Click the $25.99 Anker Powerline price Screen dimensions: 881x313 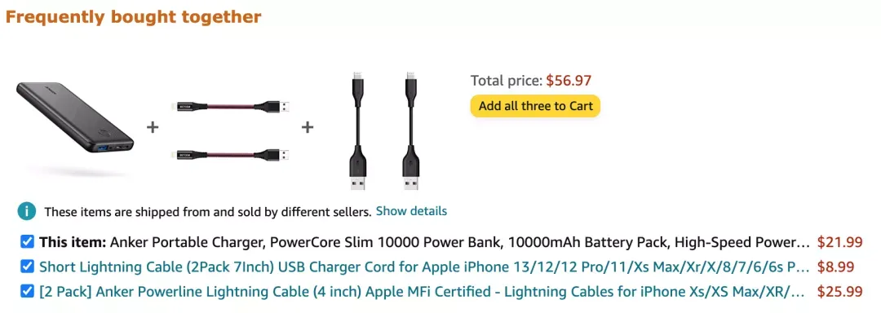point(839,292)
